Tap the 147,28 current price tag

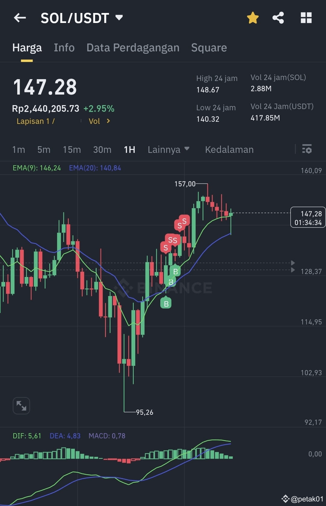[308, 217]
